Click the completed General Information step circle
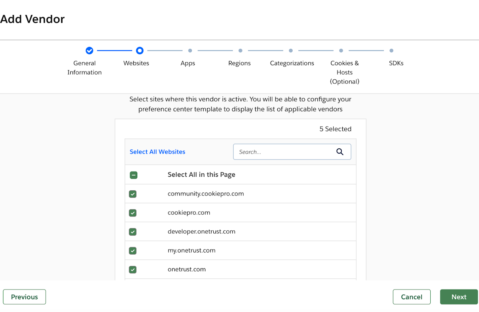 coord(89,51)
